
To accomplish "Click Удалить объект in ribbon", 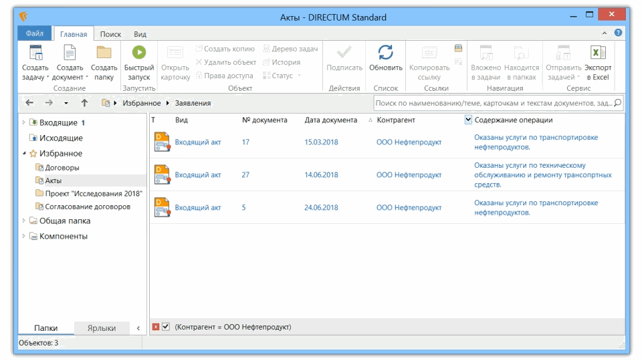I will point(226,62).
